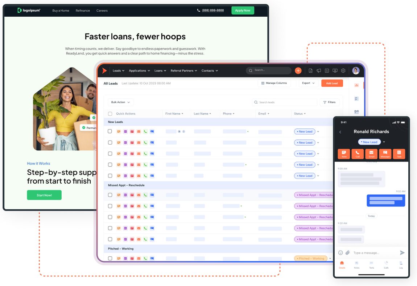Click Manage Columns button
The width and height of the screenshot is (417, 286).
click(274, 83)
